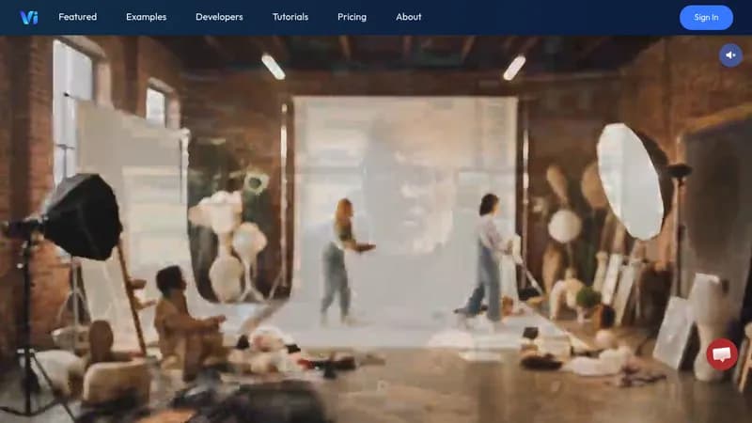Click the Vi logo in the navbar

(29, 17)
